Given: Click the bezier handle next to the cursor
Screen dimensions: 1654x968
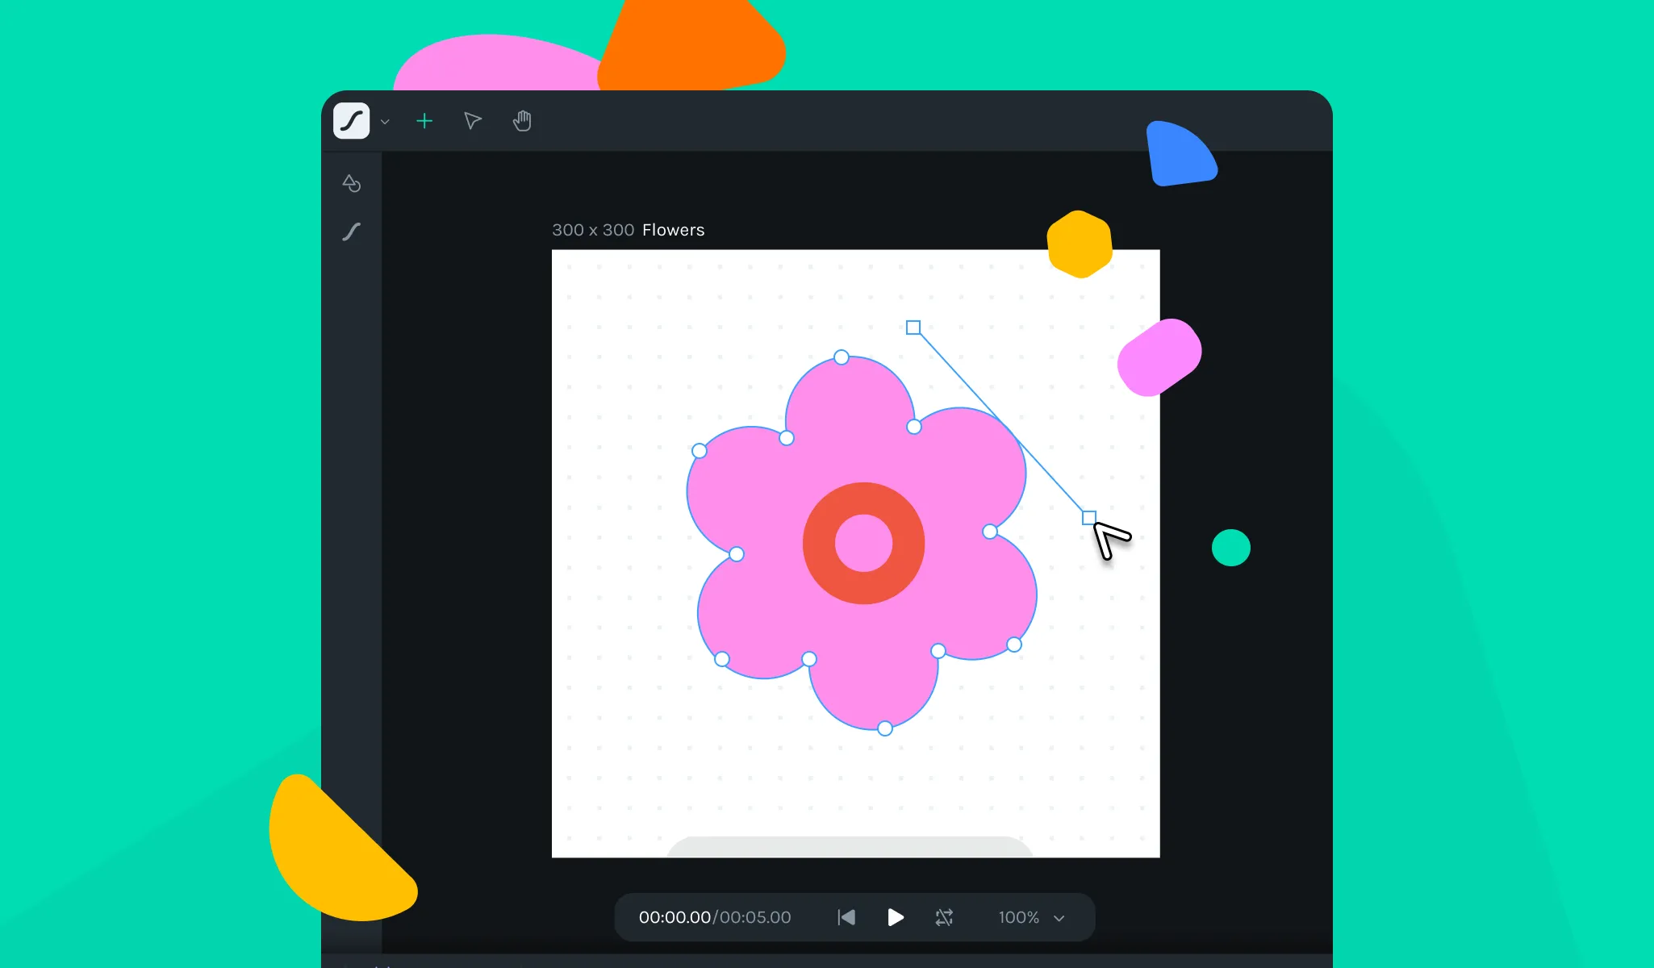Looking at the screenshot, I should (1088, 517).
